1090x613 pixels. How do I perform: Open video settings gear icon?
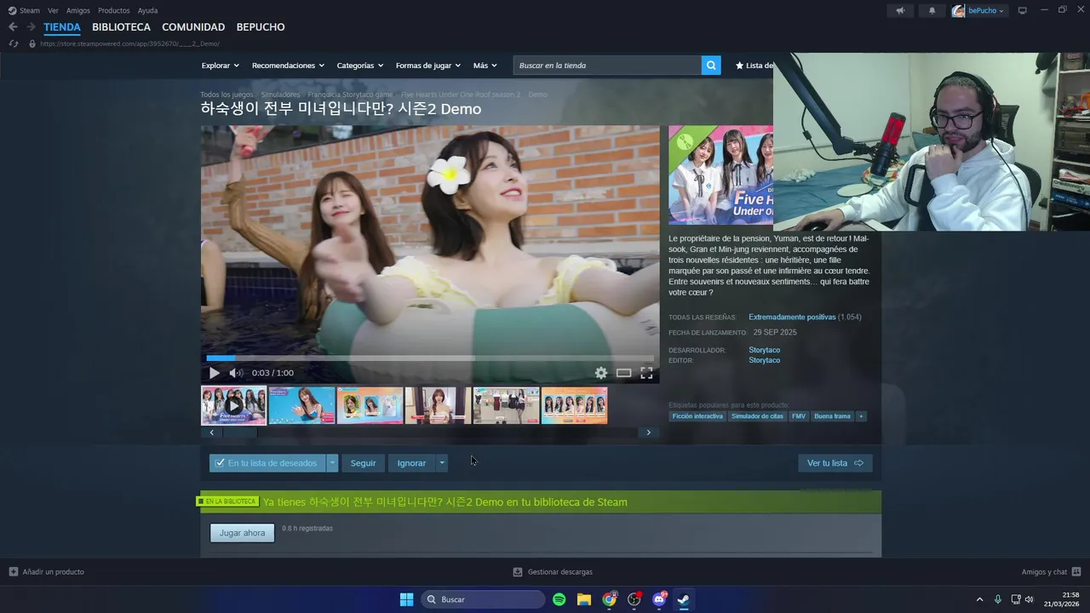point(601,373)
